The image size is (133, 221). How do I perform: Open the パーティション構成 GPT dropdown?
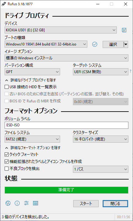tap(32, 72)
